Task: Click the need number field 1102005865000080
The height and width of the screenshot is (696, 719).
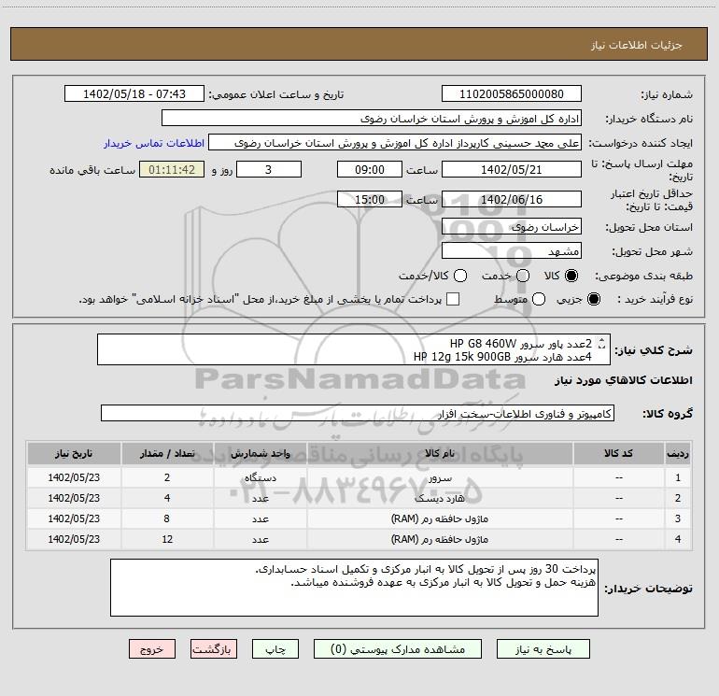Action: click(x=512, y=94)
